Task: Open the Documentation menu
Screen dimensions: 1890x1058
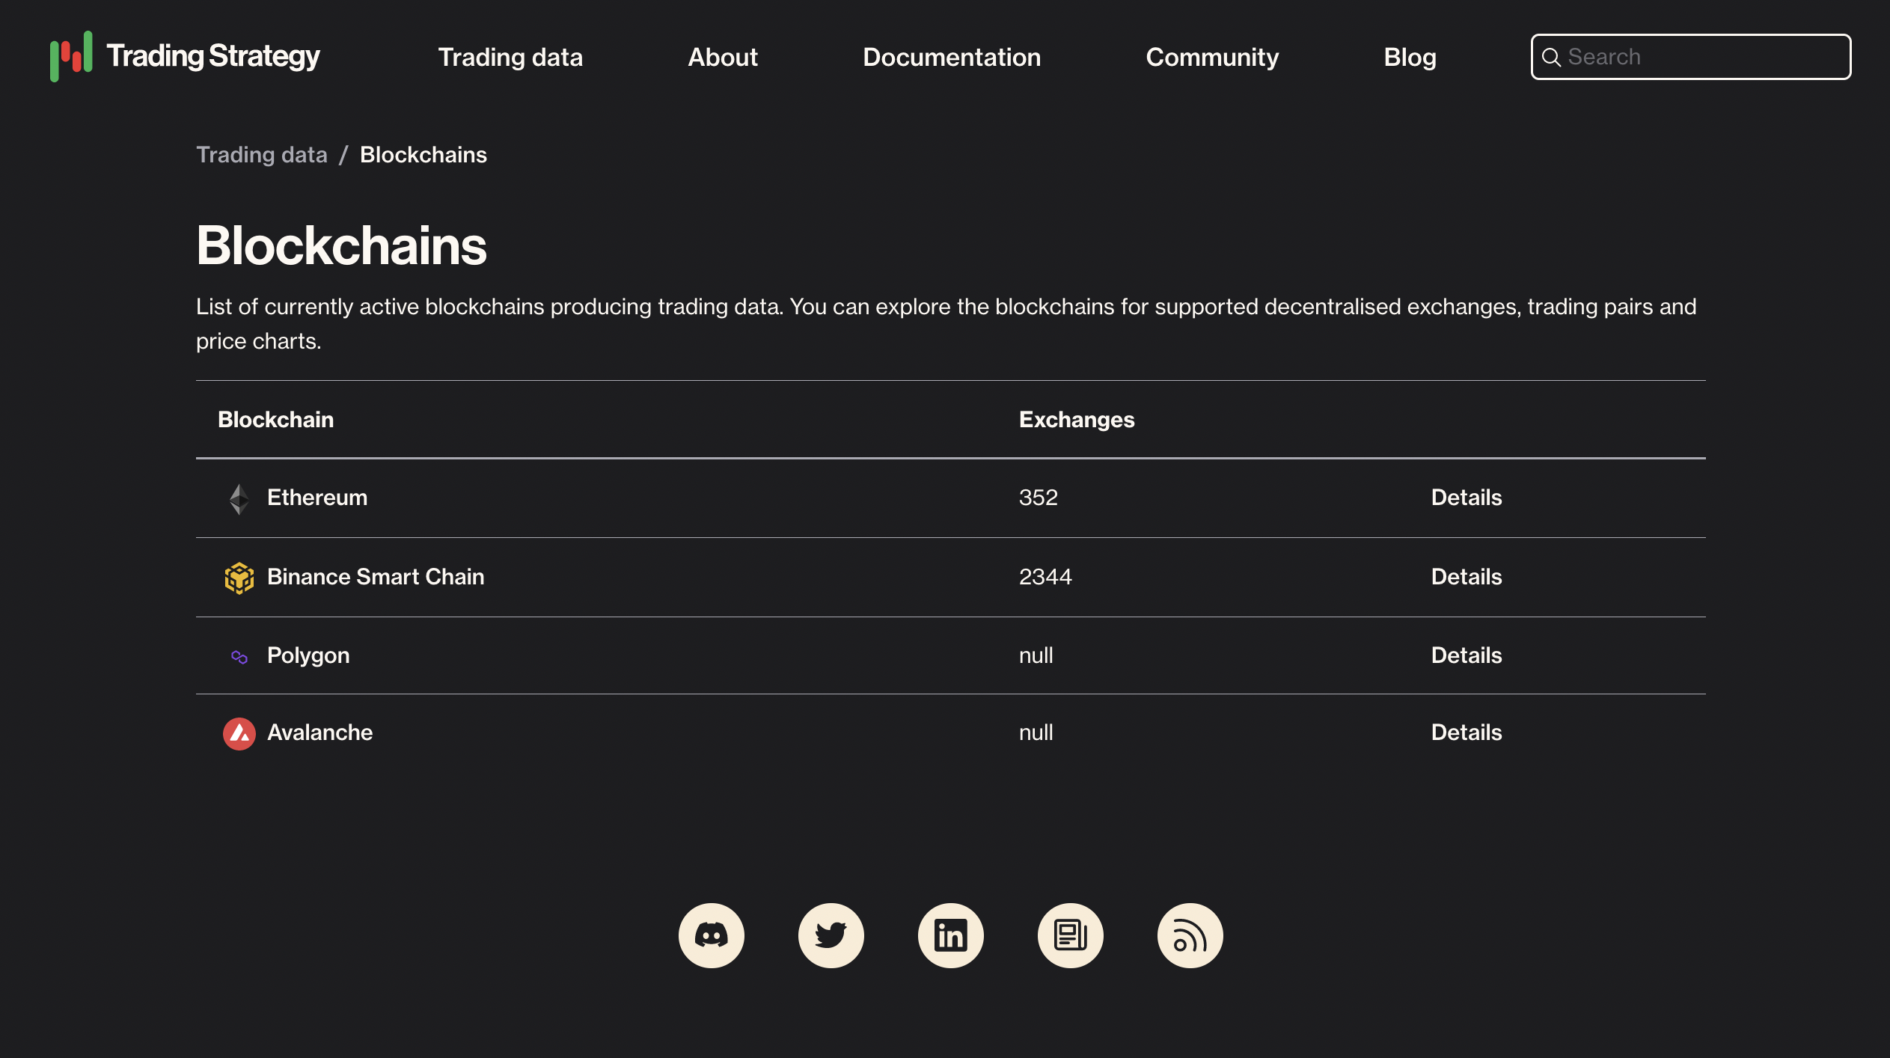Action: 952,56
